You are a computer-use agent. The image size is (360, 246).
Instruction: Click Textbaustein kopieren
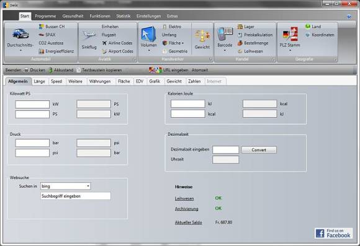pos(99,70)
